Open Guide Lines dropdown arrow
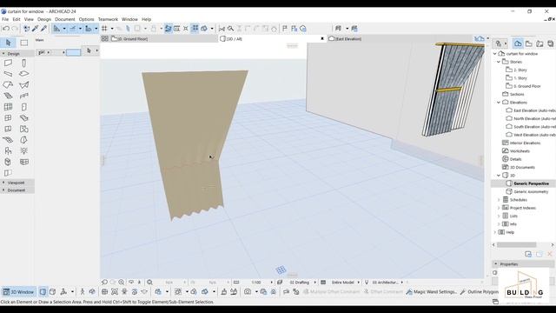 click(64, 29)
